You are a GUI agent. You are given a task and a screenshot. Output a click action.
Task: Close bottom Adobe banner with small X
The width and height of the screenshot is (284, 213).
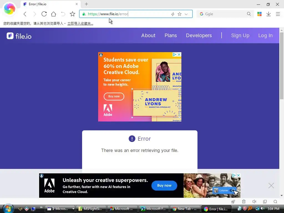point(238,175)
